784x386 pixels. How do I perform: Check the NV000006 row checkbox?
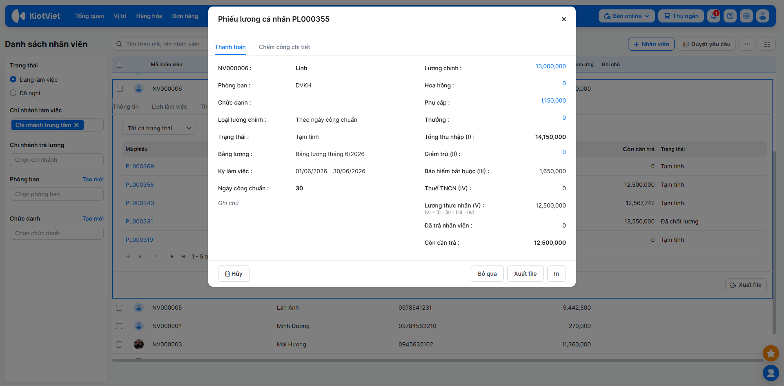120,89
